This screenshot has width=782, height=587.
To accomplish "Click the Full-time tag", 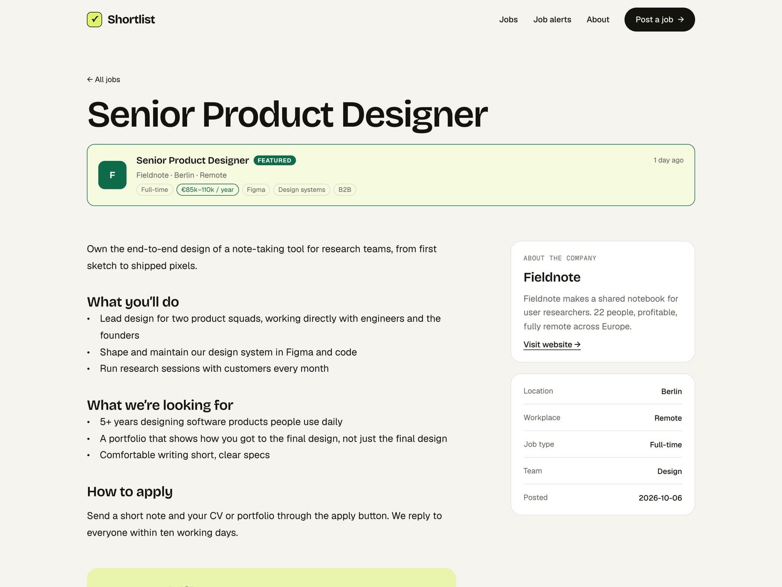I will [154, 190].
